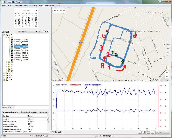Expand the month 01 folder
The height and width of the screenshot is (138, 172).
7,71
